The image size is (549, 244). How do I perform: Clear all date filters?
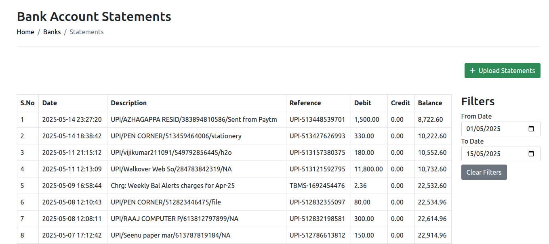484,172
